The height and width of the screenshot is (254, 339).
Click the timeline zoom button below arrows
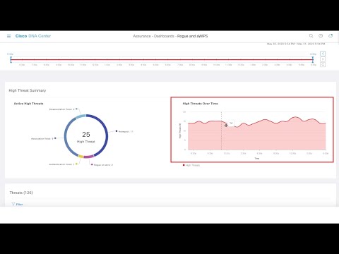coord(323,64)
